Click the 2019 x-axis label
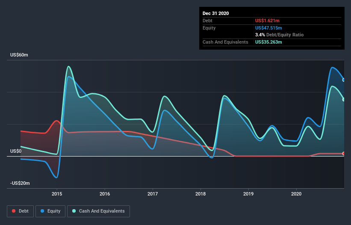 pyautogui.click(x=248, y=194)
